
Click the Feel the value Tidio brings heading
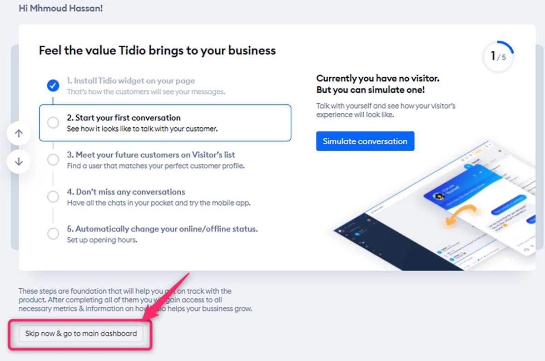pos(157,50)
